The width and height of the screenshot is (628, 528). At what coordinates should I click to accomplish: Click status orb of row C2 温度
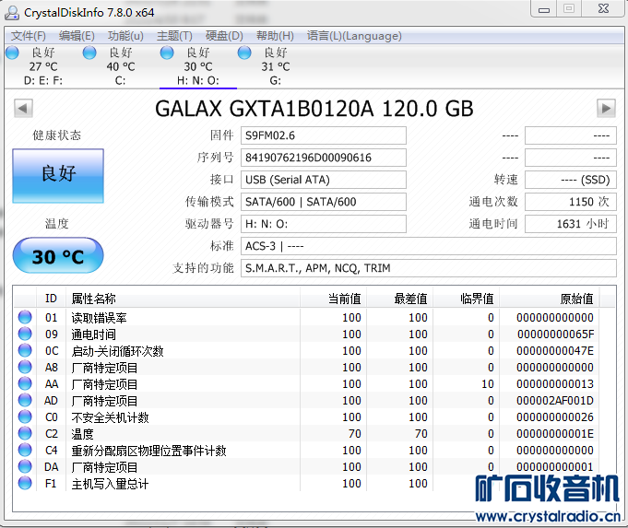(x=25, y=433)
